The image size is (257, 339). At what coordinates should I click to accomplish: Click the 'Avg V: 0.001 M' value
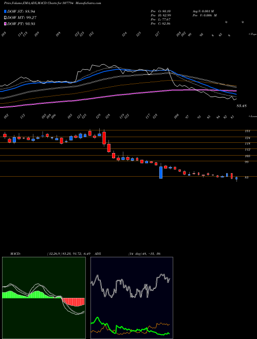coord(203,11)
